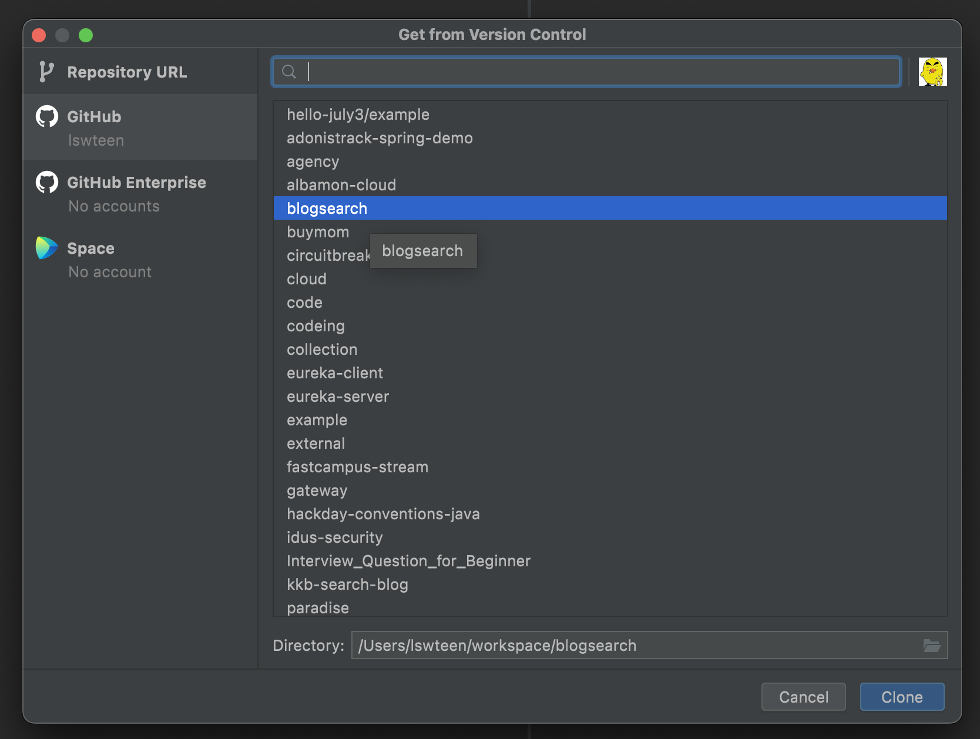Click the green zoom window button
Screen dimensions: 980x739
coord(86,35)
